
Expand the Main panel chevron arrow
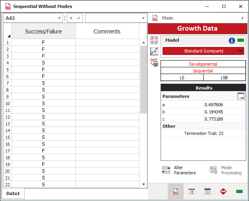(x=242, y=18)
